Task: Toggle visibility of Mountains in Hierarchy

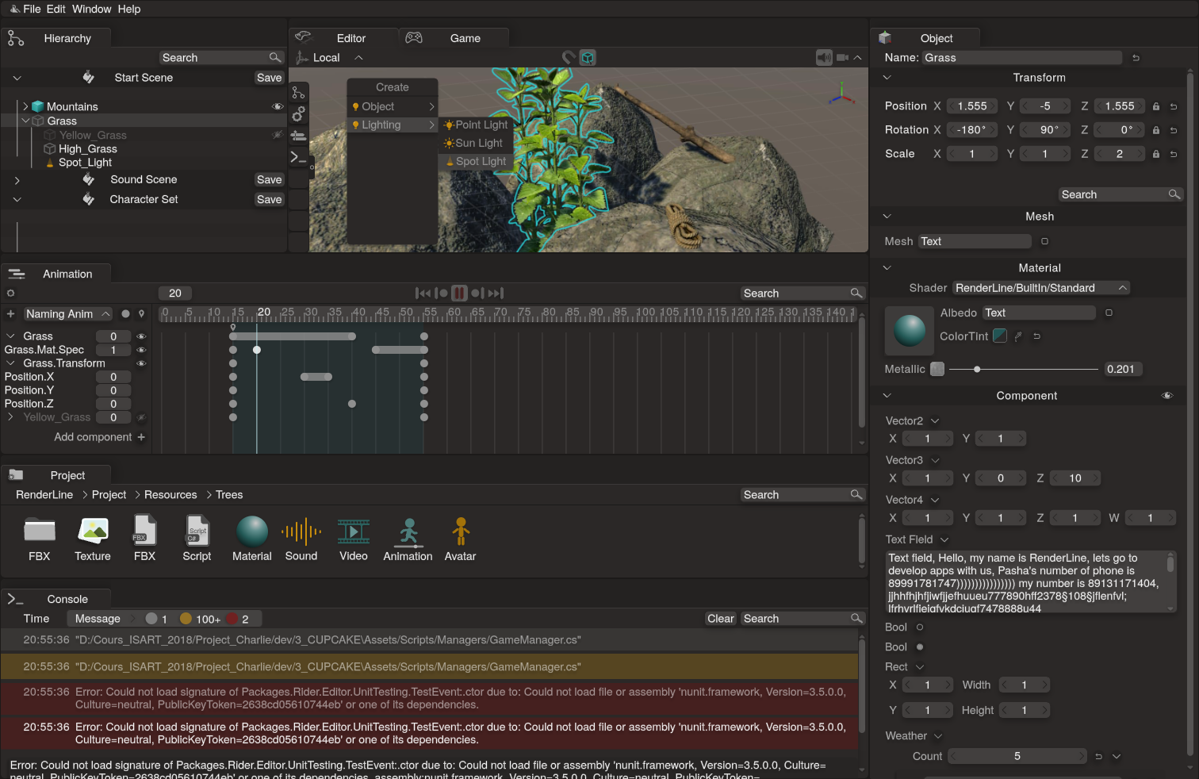Action: [x=278, y=106]
